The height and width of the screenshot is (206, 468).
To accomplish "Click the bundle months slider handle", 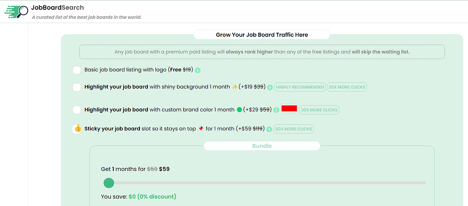I will point(109,183).
